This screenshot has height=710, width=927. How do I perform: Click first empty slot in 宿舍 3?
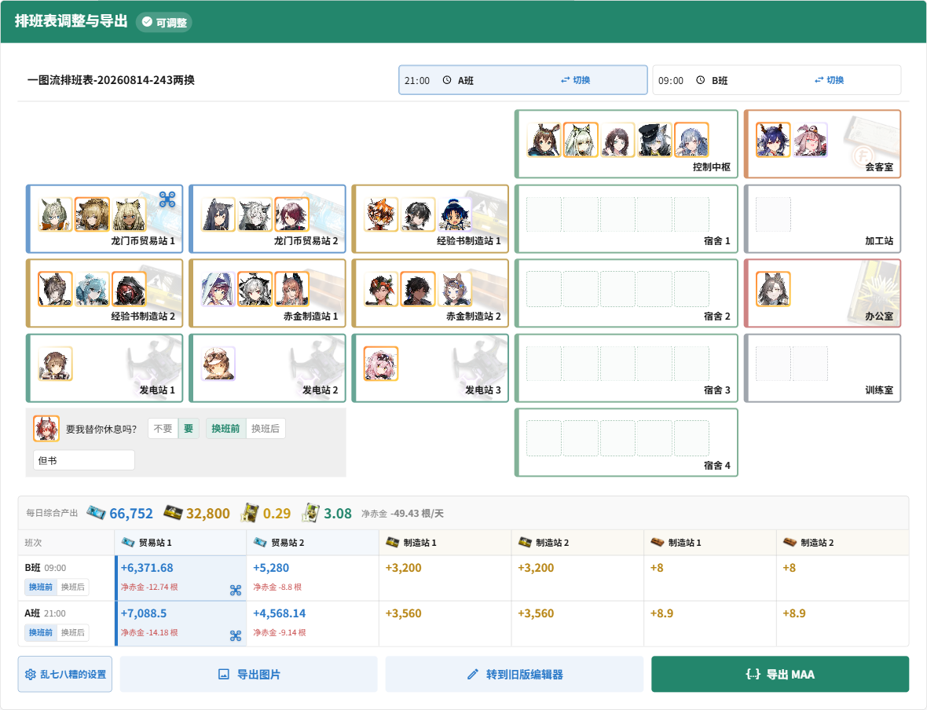tap(544, 364)
